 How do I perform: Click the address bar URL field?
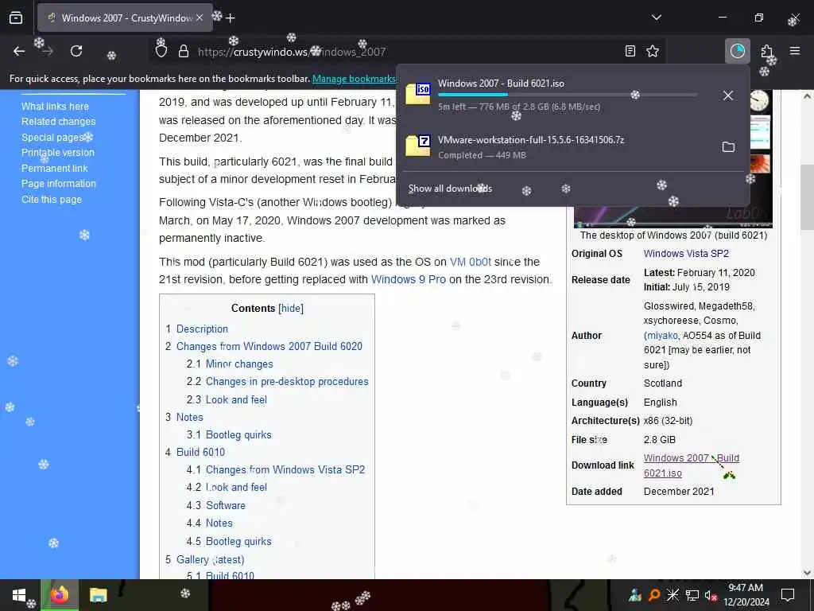tap(405, 52)
